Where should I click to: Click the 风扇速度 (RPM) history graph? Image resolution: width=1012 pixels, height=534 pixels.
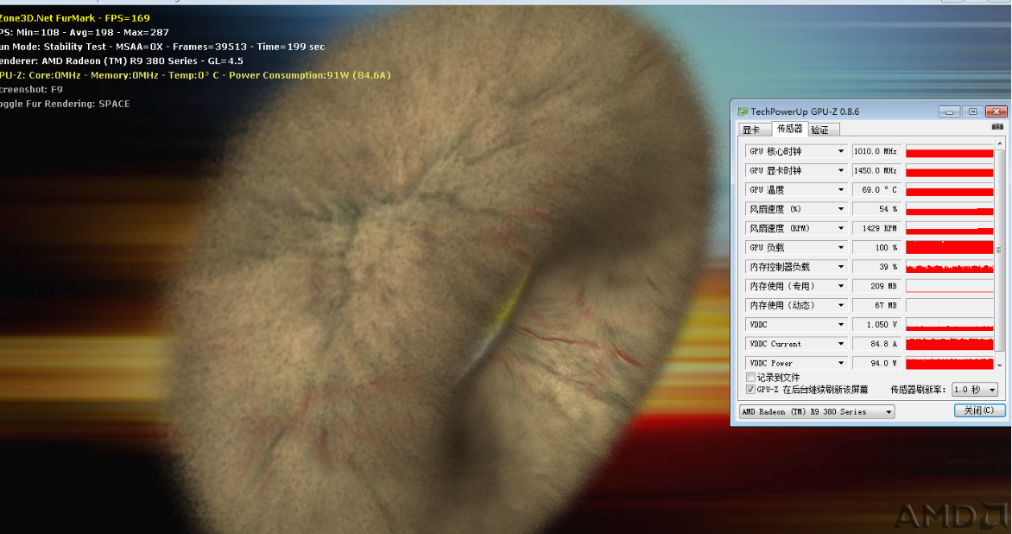(949, 229)
